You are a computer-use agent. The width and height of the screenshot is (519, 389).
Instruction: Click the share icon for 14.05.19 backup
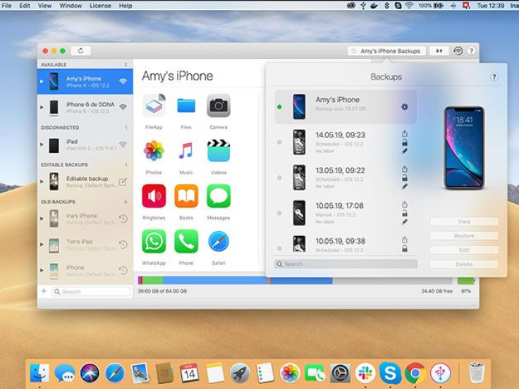point(405,134)
